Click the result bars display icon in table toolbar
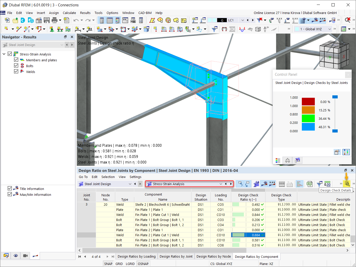Viewport: 356px width, 267px height. point(300,184)
